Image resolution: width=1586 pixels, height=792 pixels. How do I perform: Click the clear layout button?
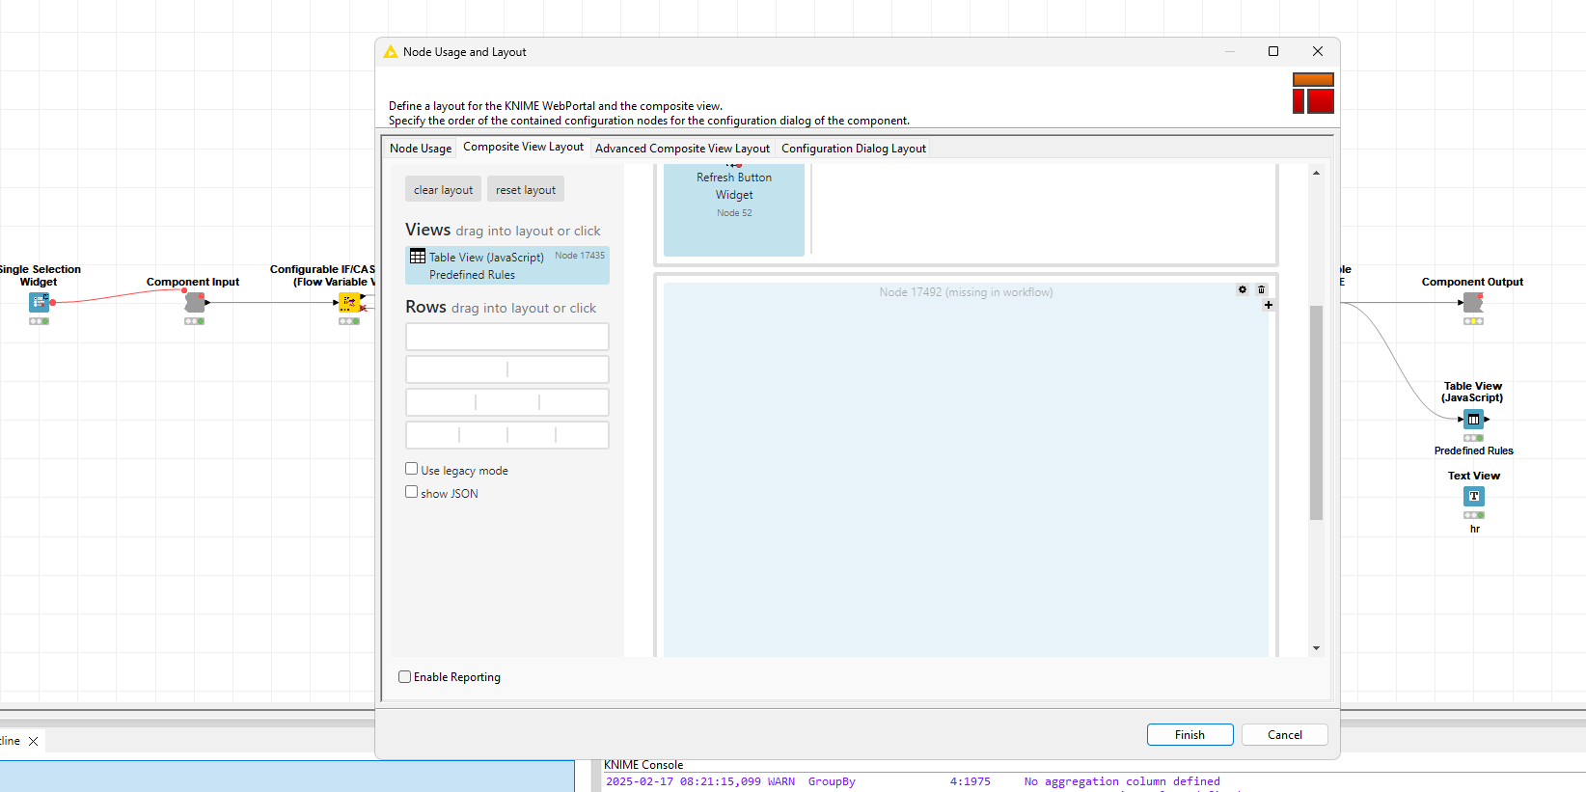point(443,190)
